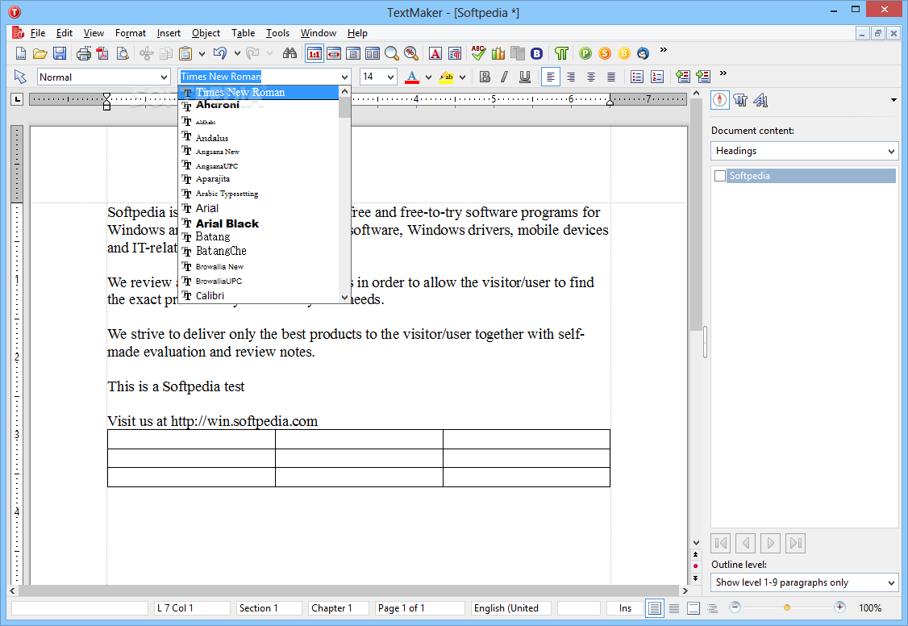Image resolution: width=908 pixels, height=626 pixels.
Task: Apply the yellow highlight color
Action: (x=446, y=77)
